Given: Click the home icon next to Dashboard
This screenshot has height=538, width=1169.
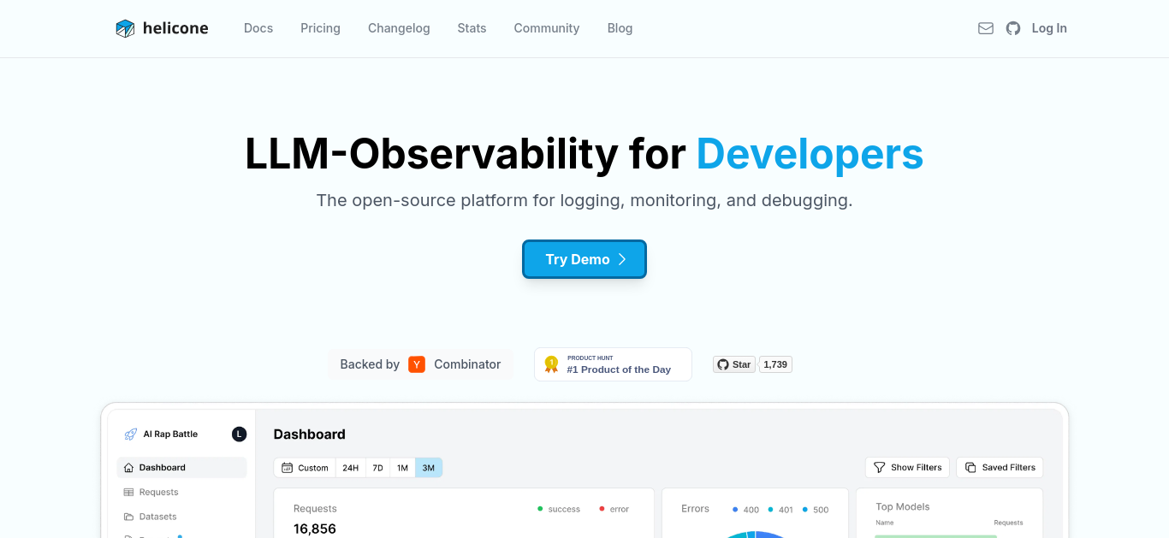Looking at the screenshot, I should [128, 468].
